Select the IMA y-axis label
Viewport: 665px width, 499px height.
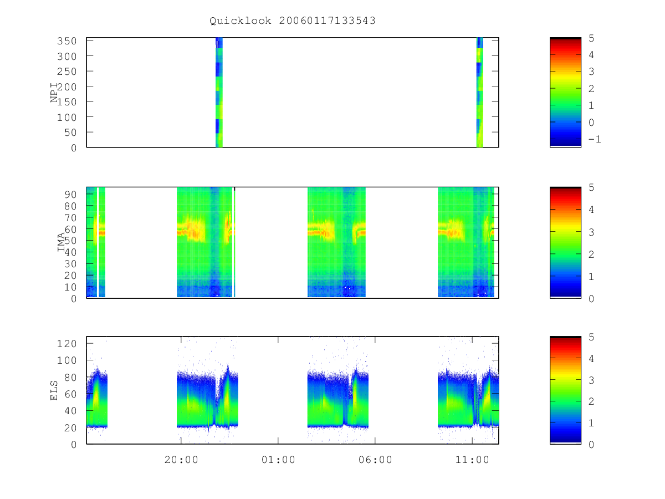pos(61,242)
